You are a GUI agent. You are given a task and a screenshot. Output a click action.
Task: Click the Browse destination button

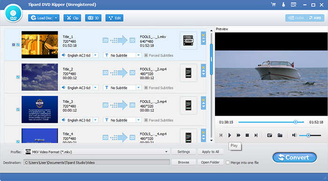[184, 162]
